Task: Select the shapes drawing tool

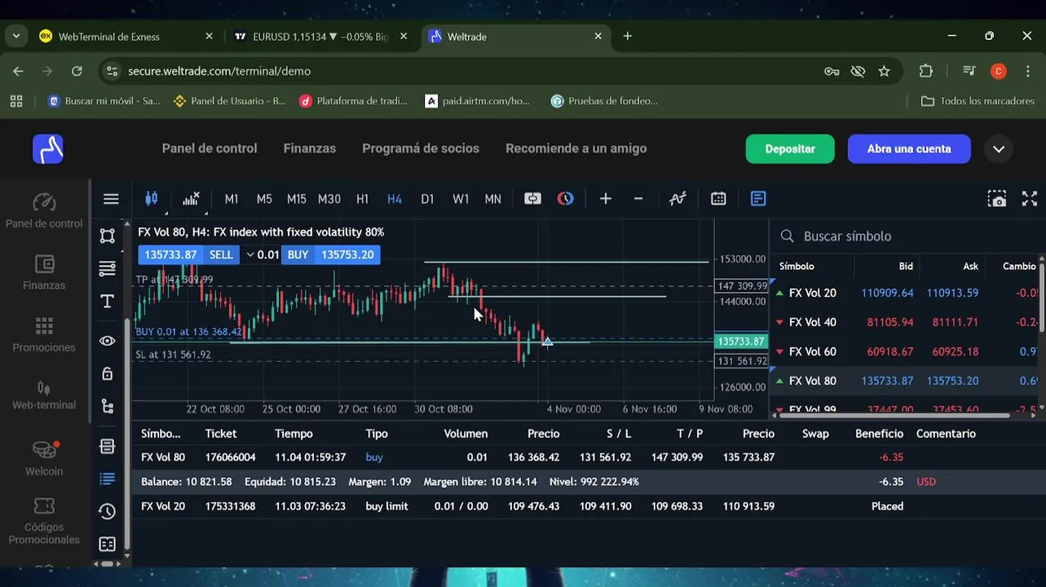Action: point(107,236)
